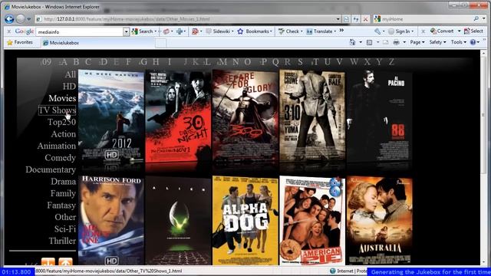Screen dimensions: 491x276
Task: Refresh the page using the refresh icon
Action: 356,19
